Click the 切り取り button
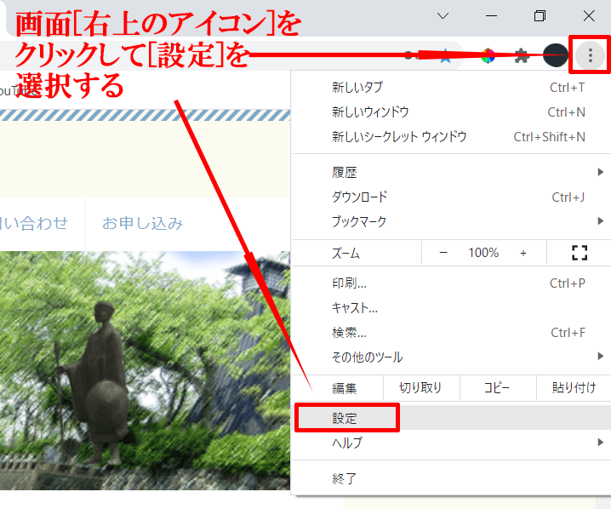The height and width of the screenshot is (509, 611). pos(420,388)
